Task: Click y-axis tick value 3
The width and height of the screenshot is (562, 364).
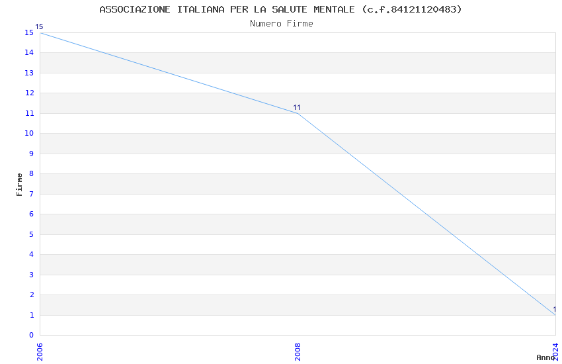Action: click(32, 275)
